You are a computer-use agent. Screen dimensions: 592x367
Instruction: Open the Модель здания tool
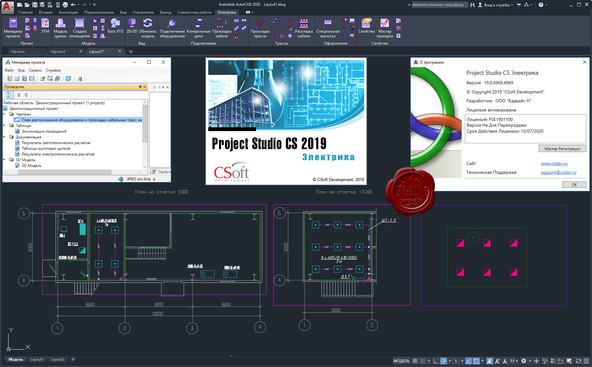(x=60, y=28)
